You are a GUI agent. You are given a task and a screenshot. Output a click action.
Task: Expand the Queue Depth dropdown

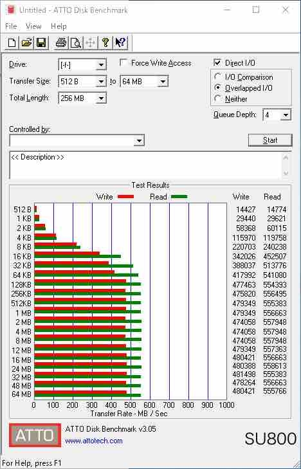[277, 115]
